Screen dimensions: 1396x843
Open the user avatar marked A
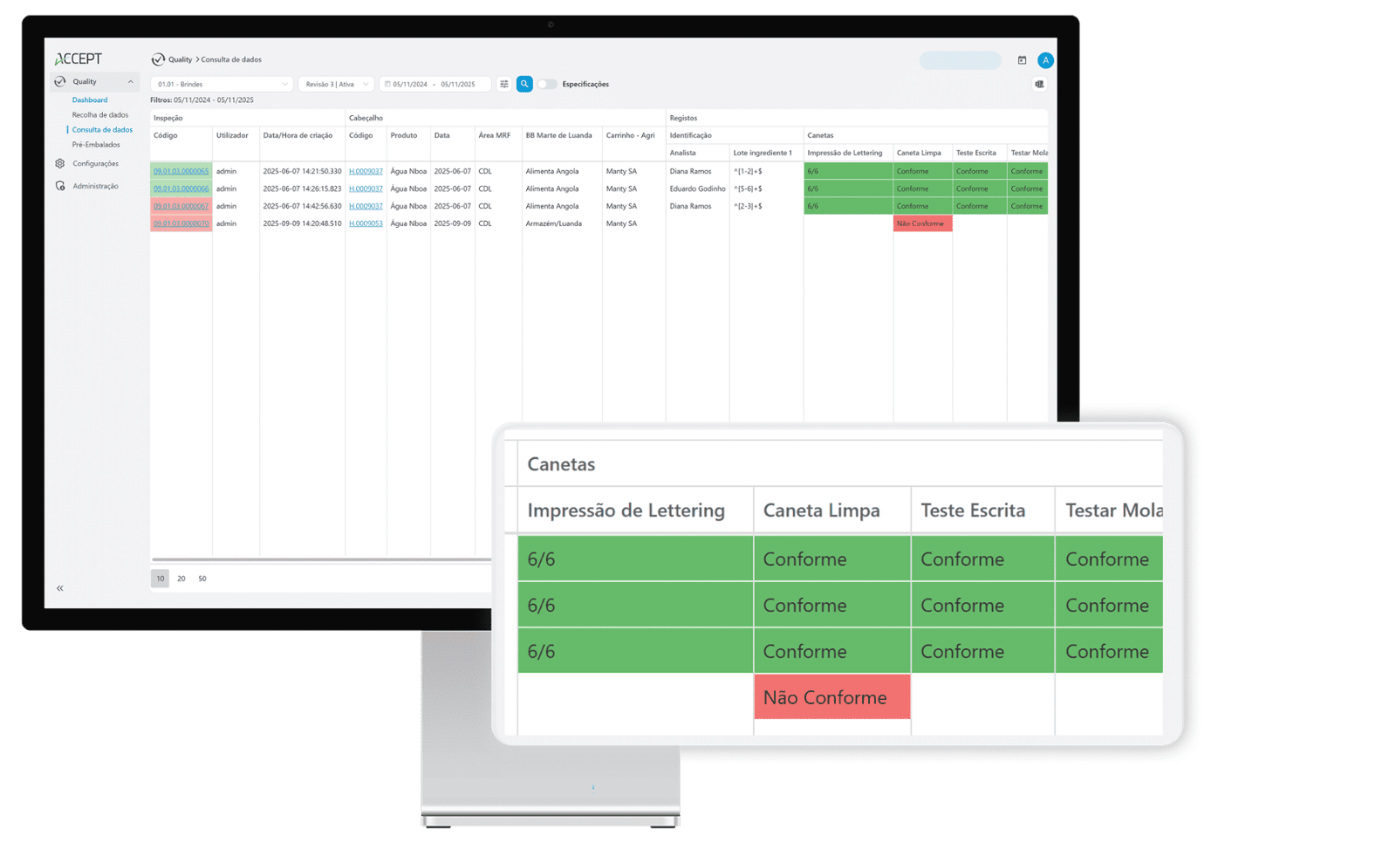[1045, 60]
